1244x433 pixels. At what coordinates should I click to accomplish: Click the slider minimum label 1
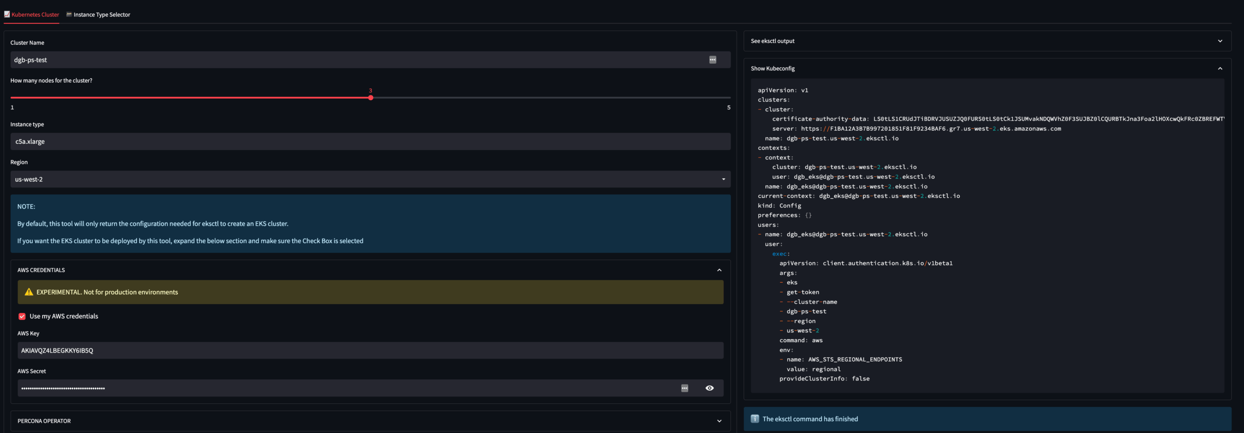click(x=13, y=107)
